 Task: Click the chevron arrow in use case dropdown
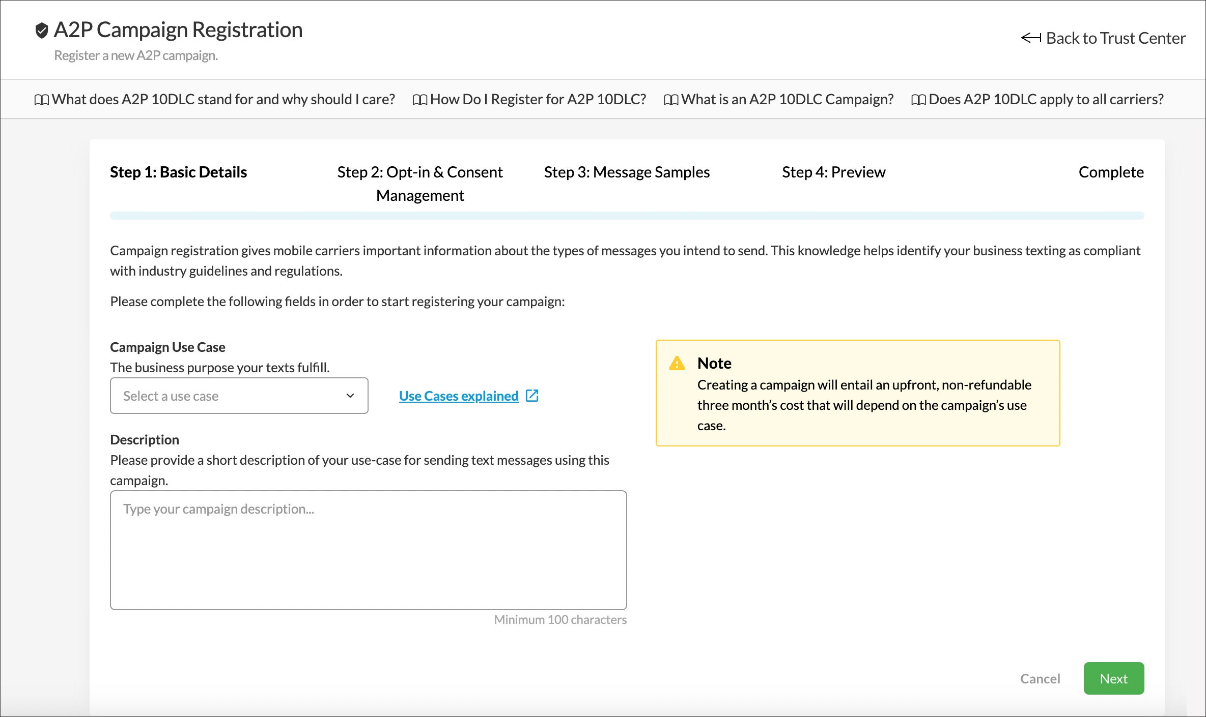coord(350,396)
